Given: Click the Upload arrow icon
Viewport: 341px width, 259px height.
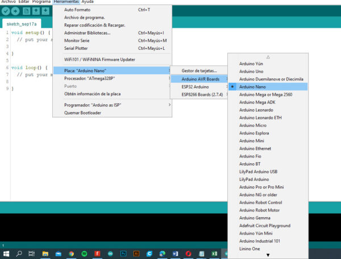Looking at the screenshot, I should [x=16, y=11].
